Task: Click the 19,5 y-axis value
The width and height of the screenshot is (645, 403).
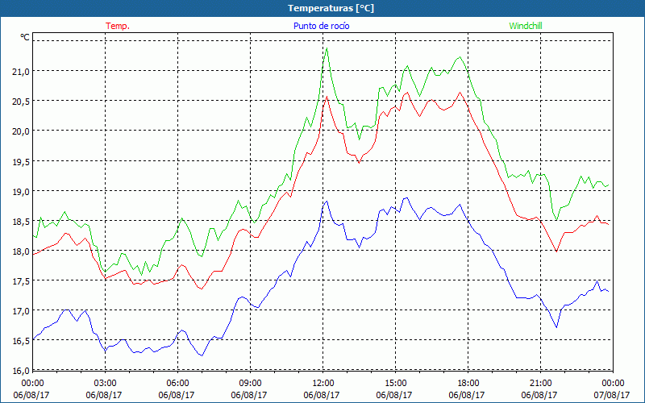Action: point(21,162)
